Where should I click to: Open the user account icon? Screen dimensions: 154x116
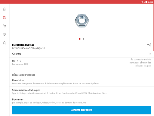(x=4, y=43)
